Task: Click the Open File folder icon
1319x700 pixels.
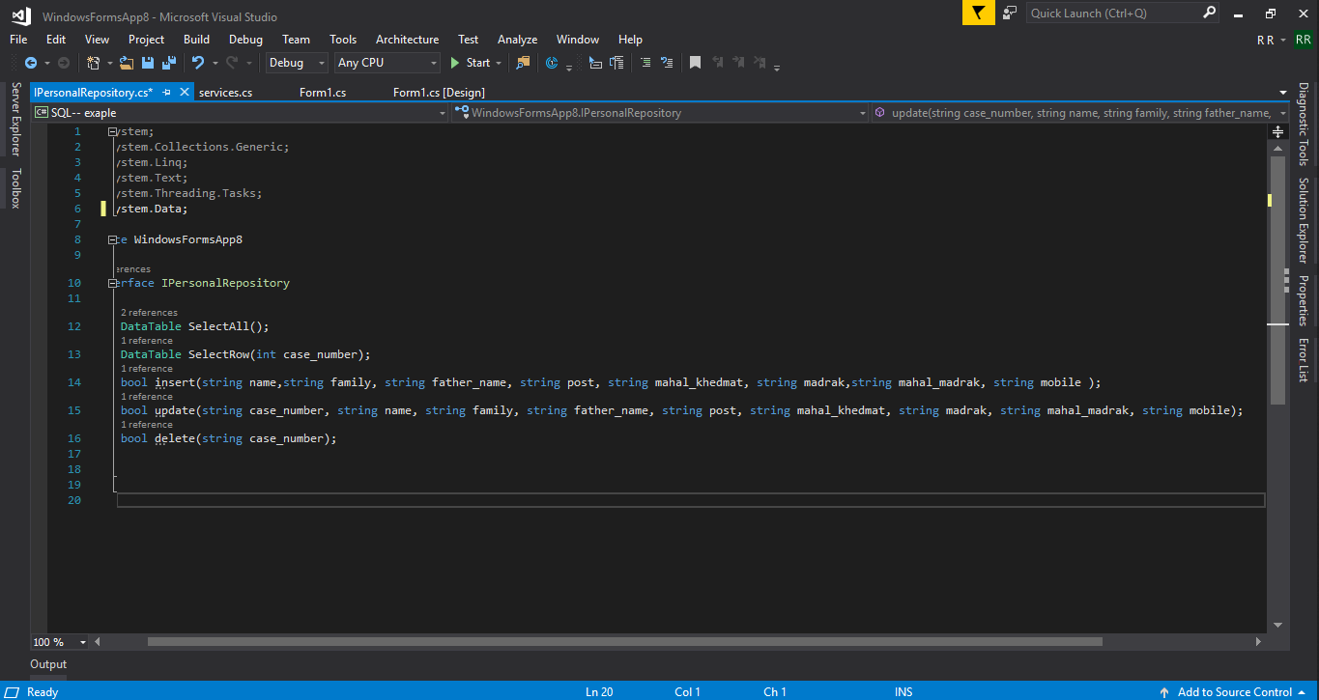Action: coord(127,63)
